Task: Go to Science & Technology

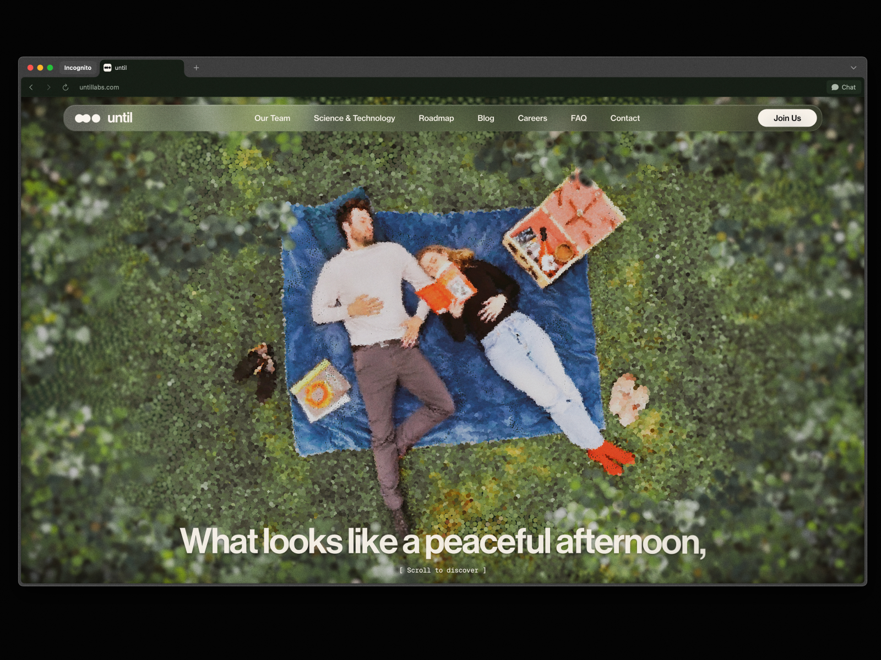Action: (x=354, y=118)
